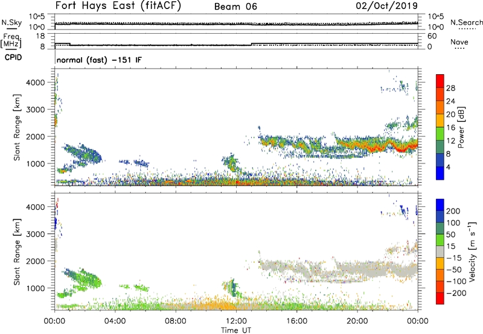Click the 'Time UT' axis title

click(x=236, y=330)
